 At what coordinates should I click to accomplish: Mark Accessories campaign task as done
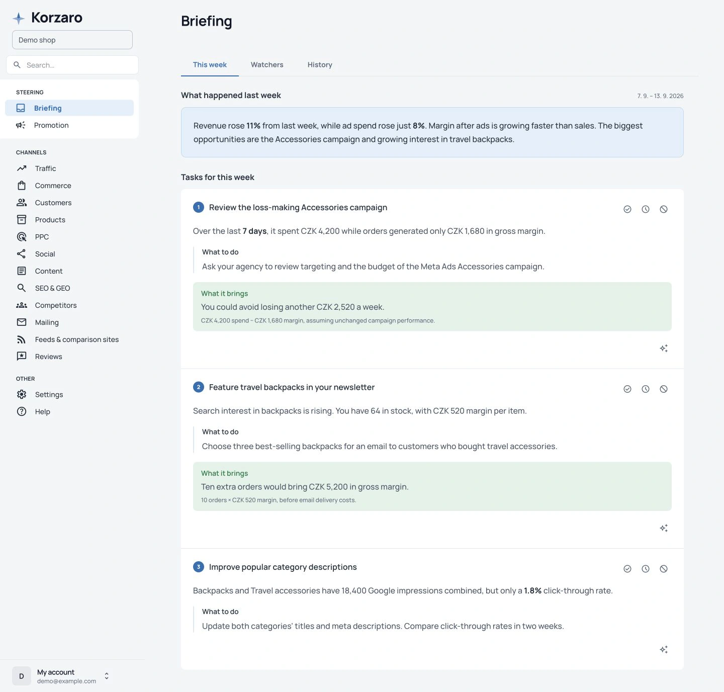click(x=627, y=209)
